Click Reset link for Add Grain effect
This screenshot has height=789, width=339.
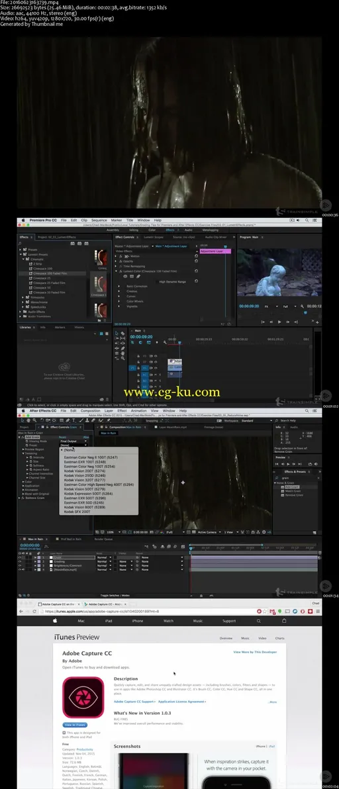point(62,438)
